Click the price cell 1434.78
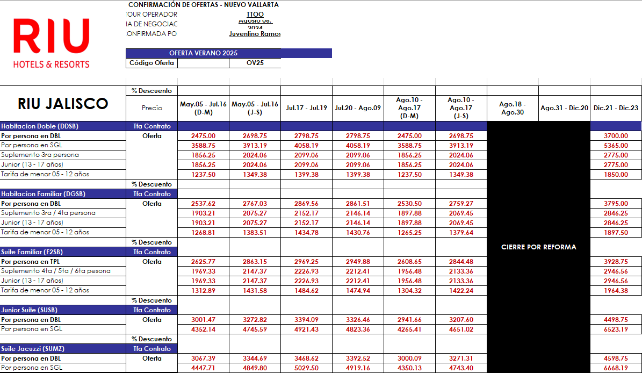 307,233
